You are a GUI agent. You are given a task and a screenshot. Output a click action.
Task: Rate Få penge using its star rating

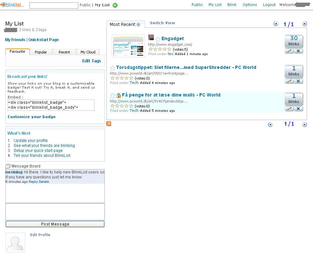(122, 106)
